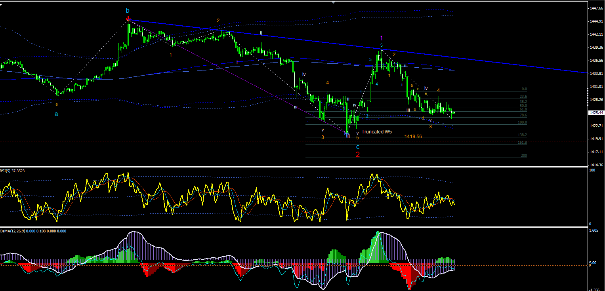Select the red dashed horizontal price line
The height and width of the screenshot is (291, 605).
293,141
